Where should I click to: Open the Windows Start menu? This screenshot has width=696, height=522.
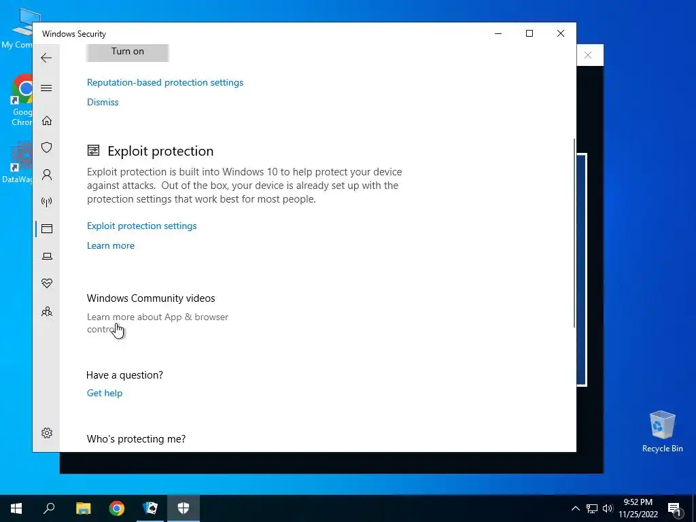pos(16,508)
